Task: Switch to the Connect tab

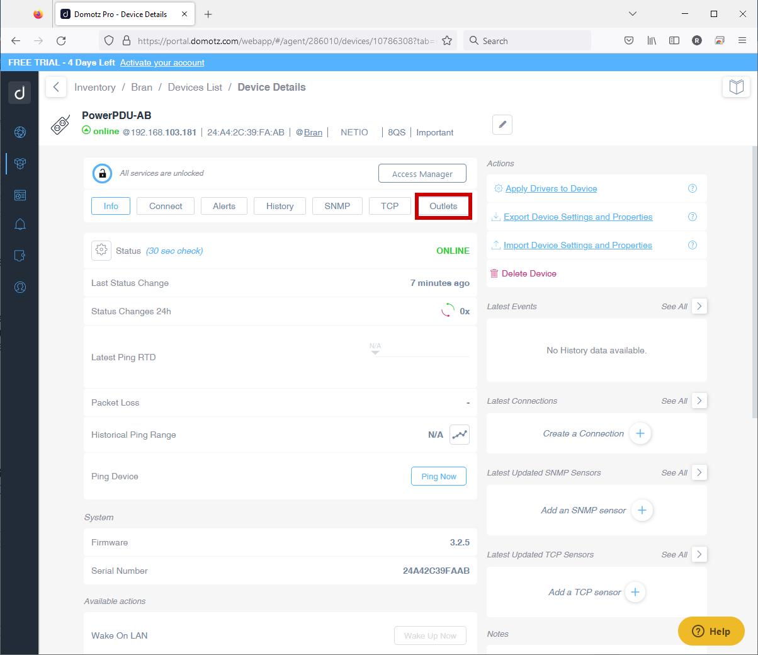Action: tap(166, 206)
